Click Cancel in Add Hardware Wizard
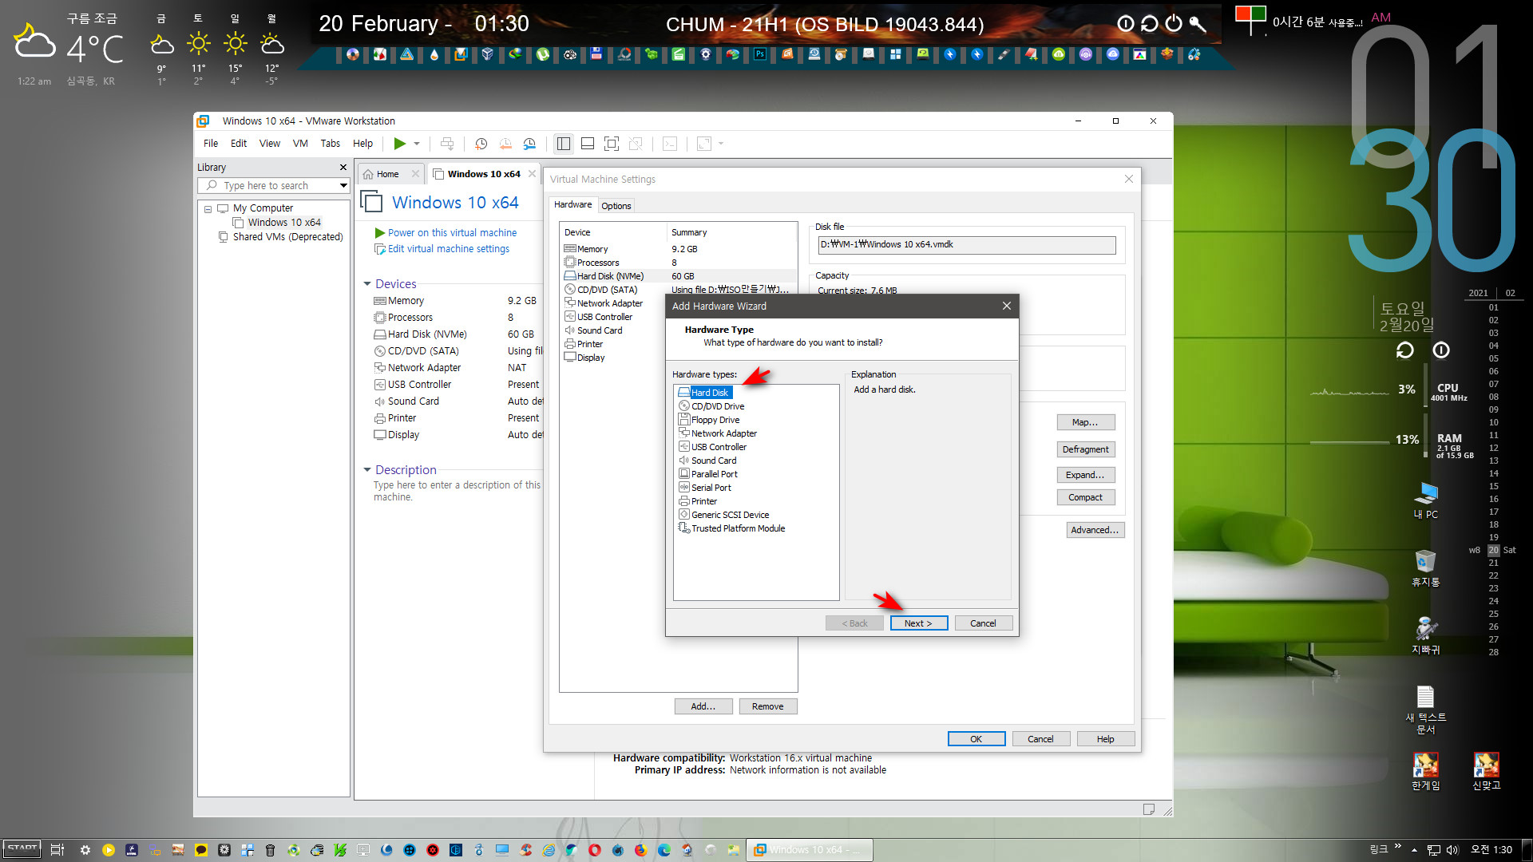The width and height of the screenshot is (1533, 862). 983,623
